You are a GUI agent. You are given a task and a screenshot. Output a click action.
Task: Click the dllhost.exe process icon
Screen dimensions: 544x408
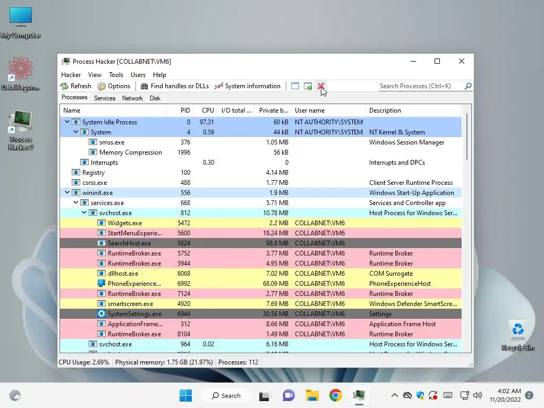click(101, 273)
